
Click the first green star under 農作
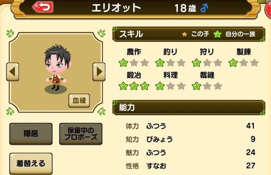point(123,63)
